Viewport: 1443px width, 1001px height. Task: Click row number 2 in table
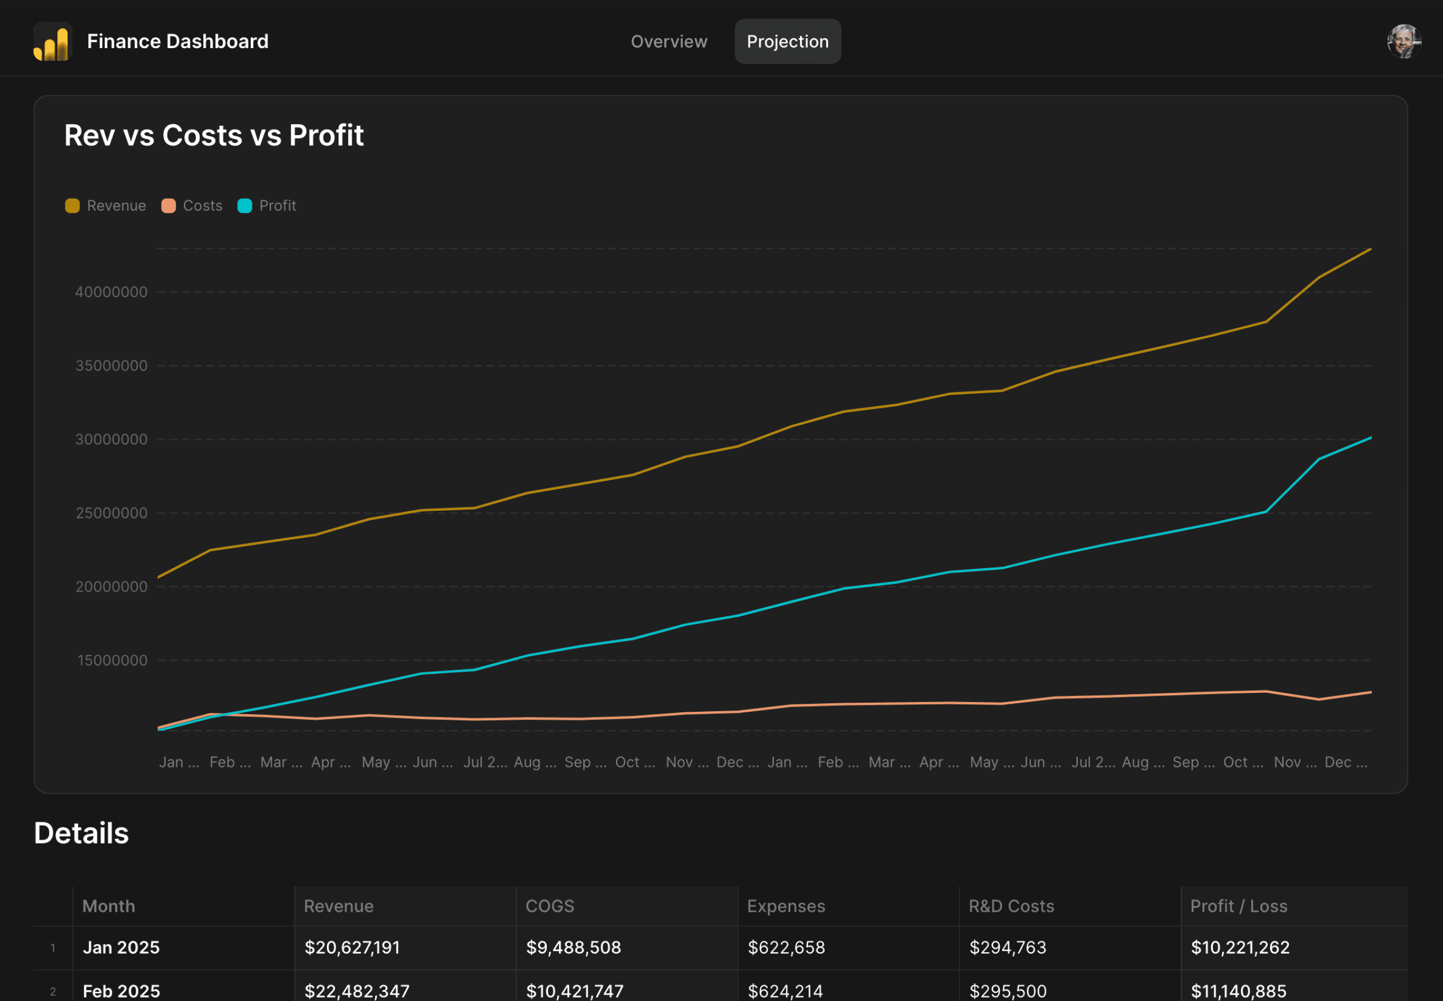click(53, 992)
